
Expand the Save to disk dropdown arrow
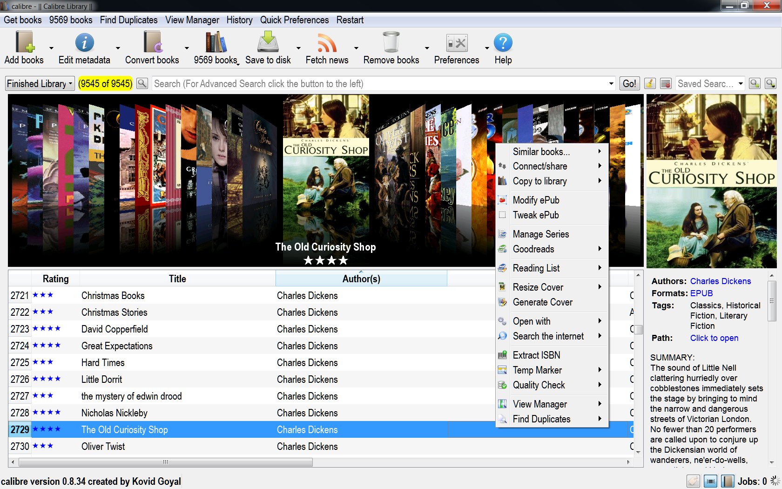pos(298,48)
